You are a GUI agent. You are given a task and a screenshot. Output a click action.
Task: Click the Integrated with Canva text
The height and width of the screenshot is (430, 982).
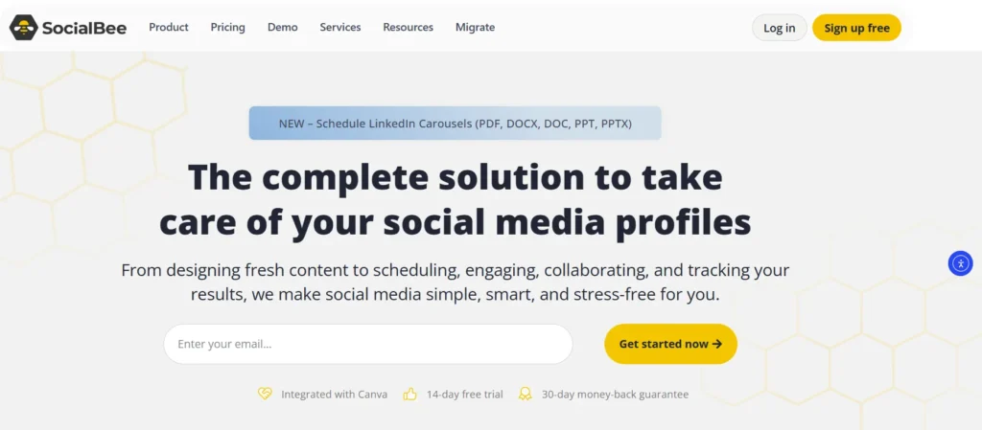[x=334, y=395]
